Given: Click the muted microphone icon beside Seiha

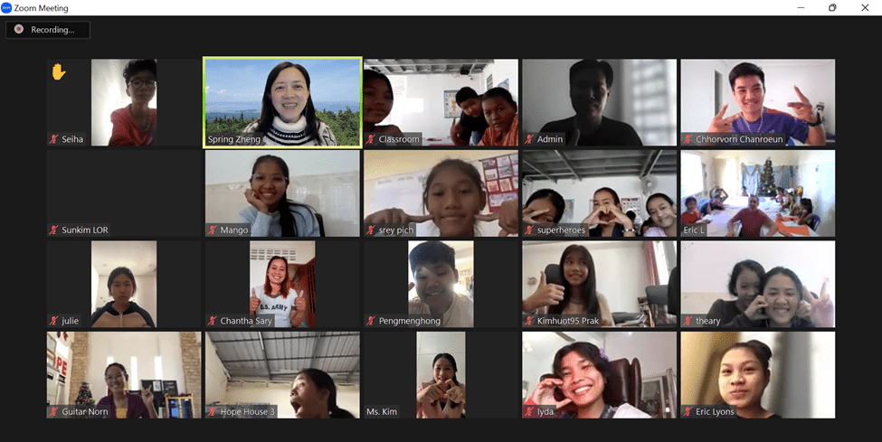Looking at the screenshot, I should coord(54,139).
